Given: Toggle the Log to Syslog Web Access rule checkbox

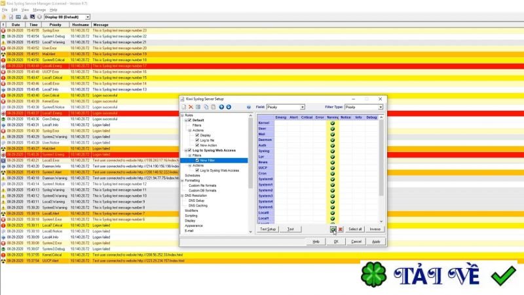Looking at the screenshot, I should [x=190, y=150].
